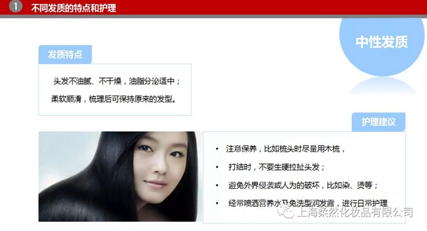The height and width of the screenshot is (231, 427).
Task: Click the woman's hair photo
Action: (x=121, y=177)
